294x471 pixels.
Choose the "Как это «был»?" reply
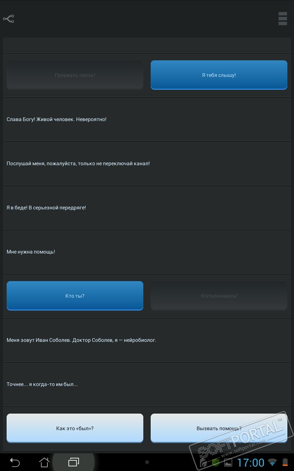coord(75,428)
